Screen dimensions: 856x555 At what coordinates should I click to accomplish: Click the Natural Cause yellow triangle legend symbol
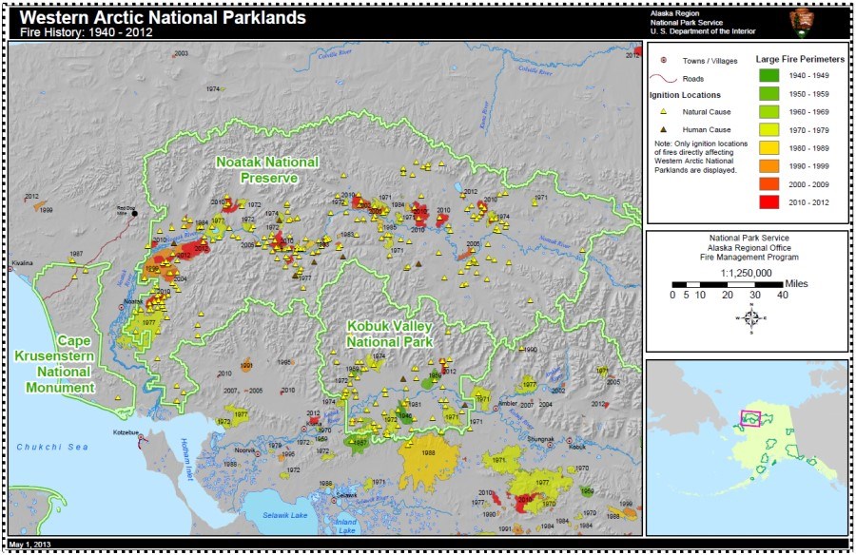pos(663,111)
